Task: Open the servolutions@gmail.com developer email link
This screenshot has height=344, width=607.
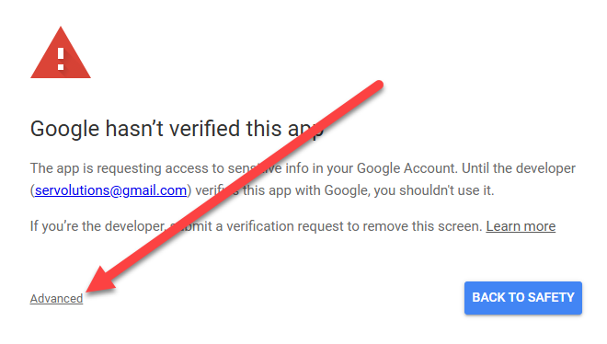Action: [x=110, y=190]
